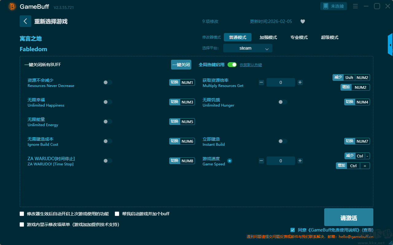Select 加强模式 tab
The height and width of the screenshot is (245, 393).
[x=268, y=37]
